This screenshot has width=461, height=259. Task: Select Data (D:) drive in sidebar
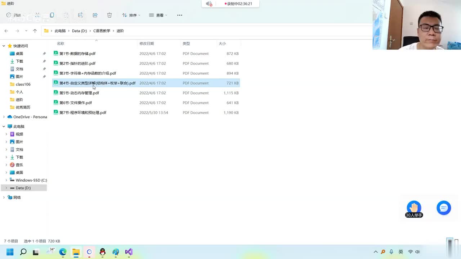pyautogui.click(x=24, y=188)
